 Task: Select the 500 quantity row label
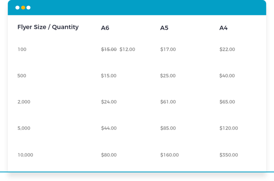coord(22,76)
